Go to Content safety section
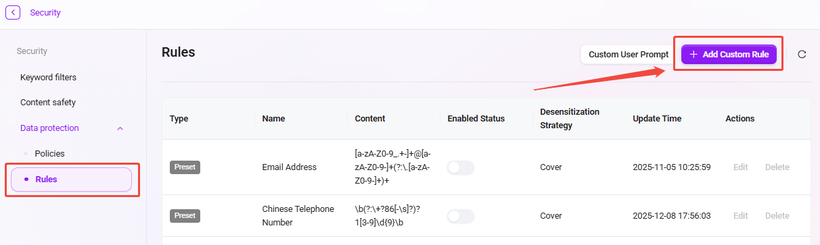Image resolution: width=820 pixels, height=245 pixels. pyautogui.click(x=48, y=103)
